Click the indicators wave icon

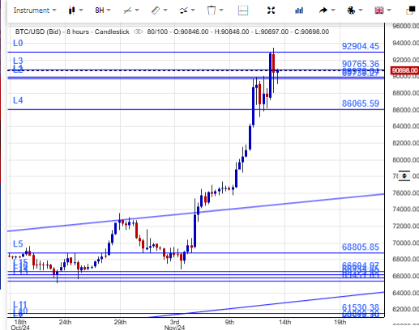coord(183,11)
